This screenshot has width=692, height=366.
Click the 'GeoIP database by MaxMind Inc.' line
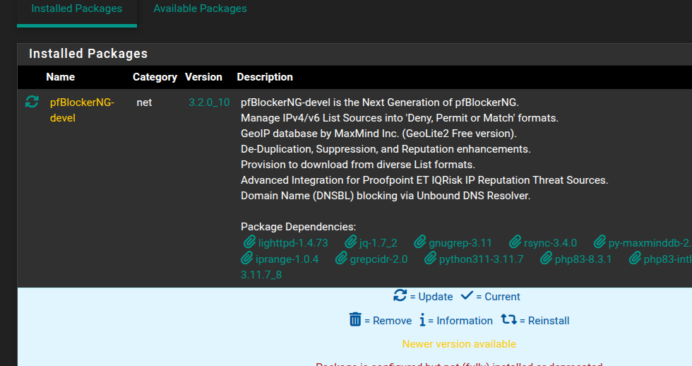point(378,134)
